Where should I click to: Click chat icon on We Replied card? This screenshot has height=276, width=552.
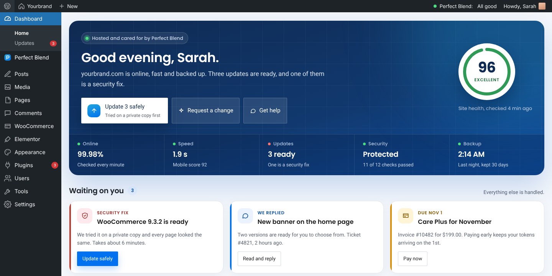click(x=245, y=216)
